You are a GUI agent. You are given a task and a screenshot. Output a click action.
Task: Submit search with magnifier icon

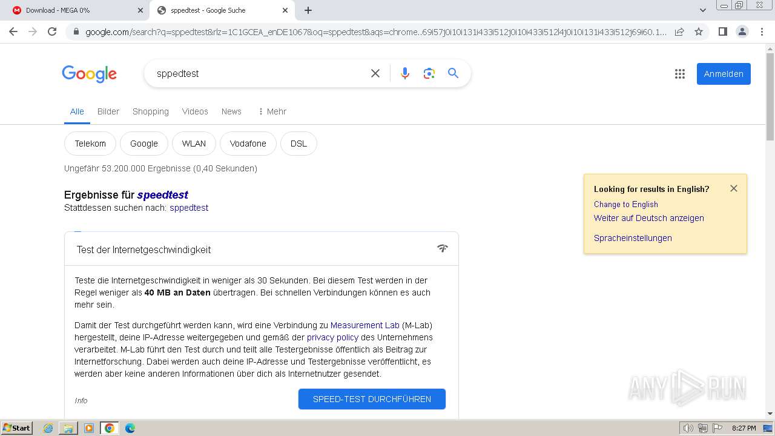click(453, 73)
